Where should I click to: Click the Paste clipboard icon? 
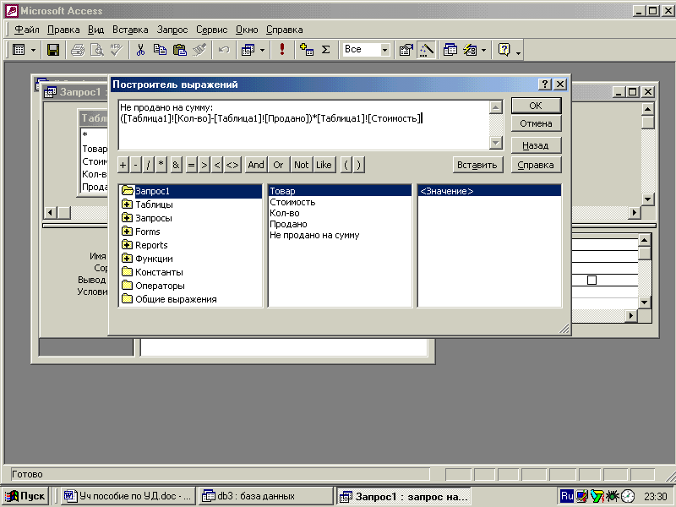click(179, 50)
